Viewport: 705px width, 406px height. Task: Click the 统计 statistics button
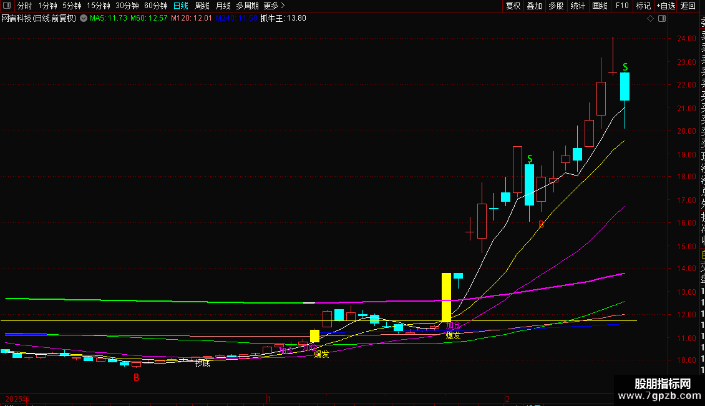578,6
